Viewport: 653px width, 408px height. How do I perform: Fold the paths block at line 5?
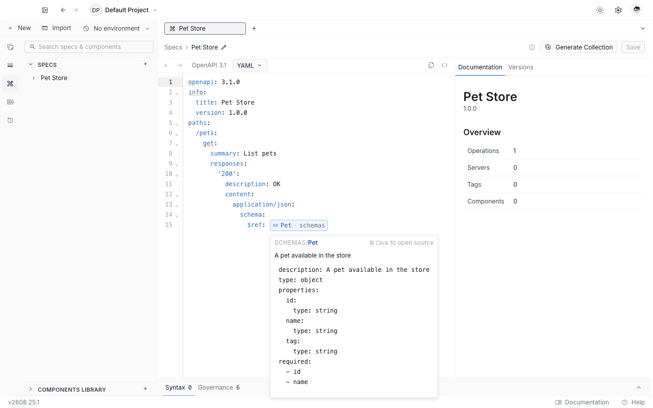(x=177, y=123)
